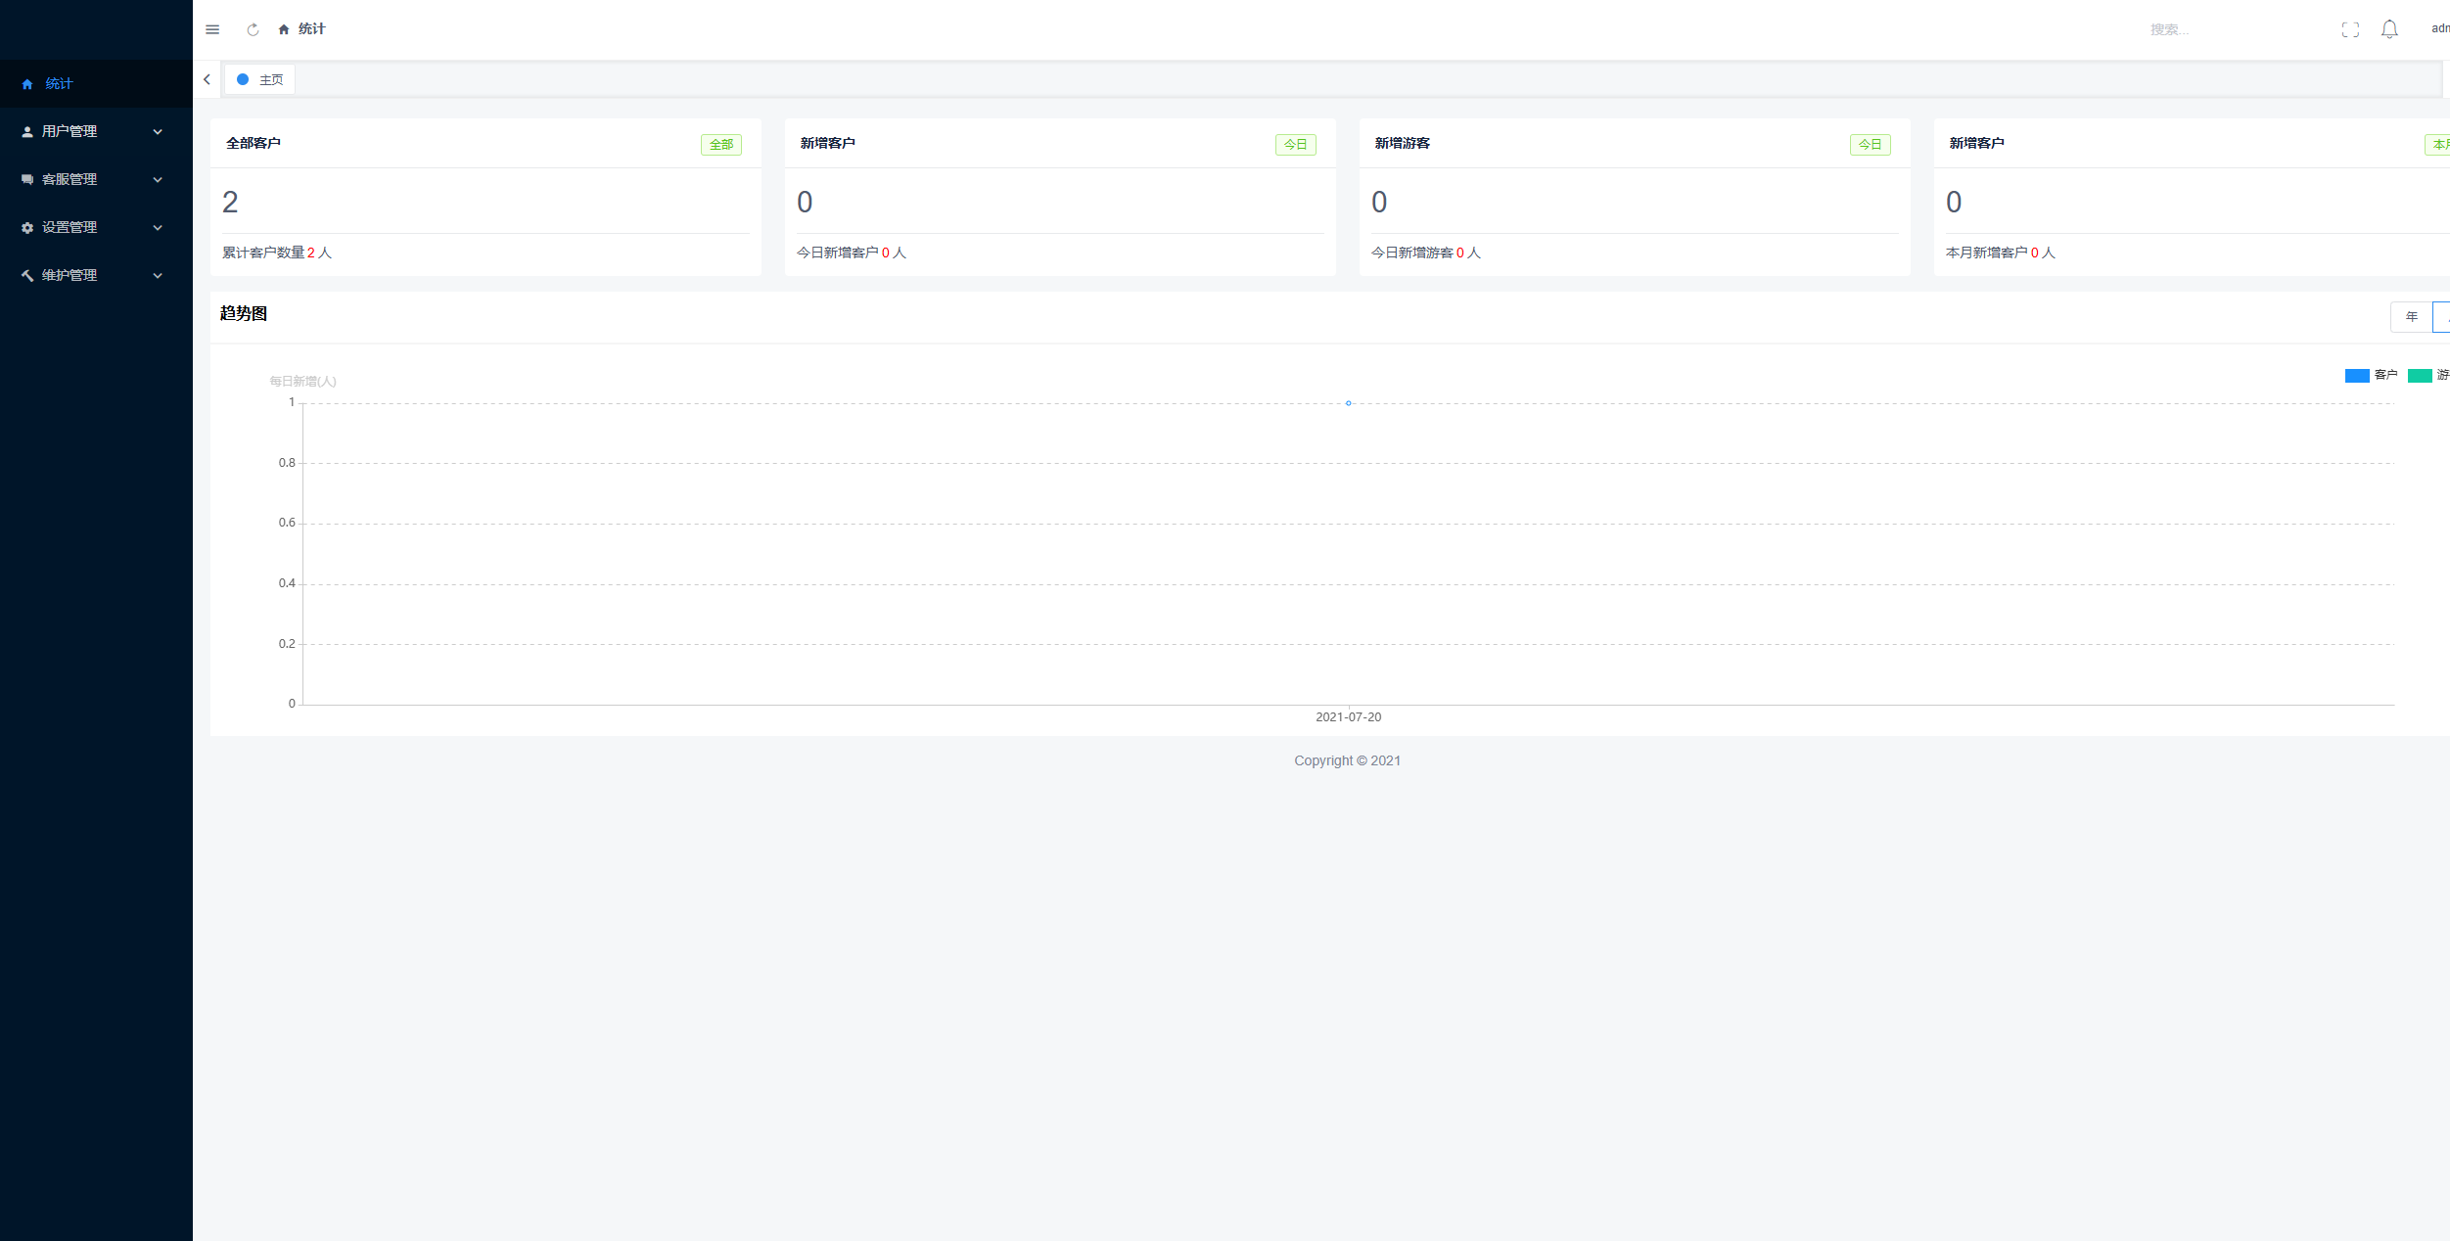Open the notification bell
Image resolution: width=2450 pixels, height=1241 pixels.
pos(2389,29)
